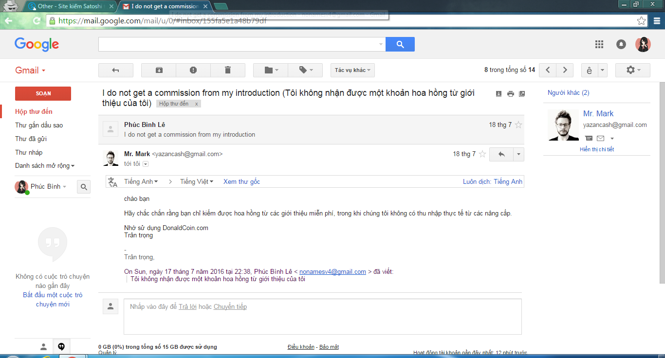The height and width of the screenshot is (358, 665).
Task: Show search options dropdown arrow
Action: tap(381, 44)
